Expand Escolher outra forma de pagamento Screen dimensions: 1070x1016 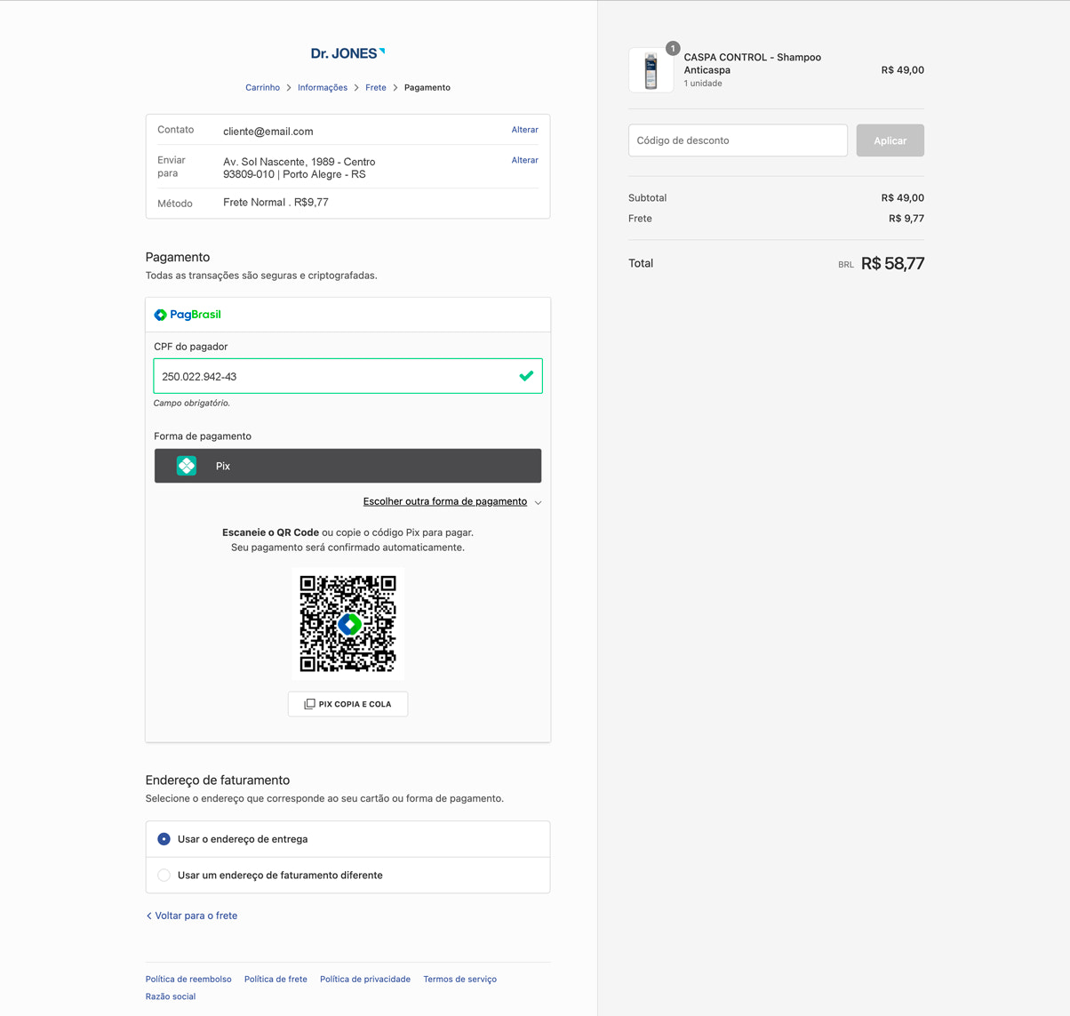coord(444,501)
